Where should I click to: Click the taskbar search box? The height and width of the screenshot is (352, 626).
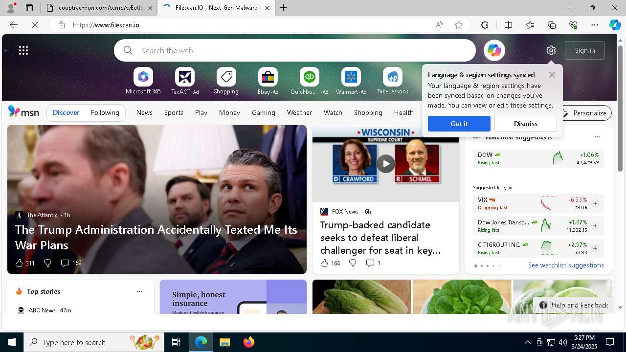coord(94,342)
